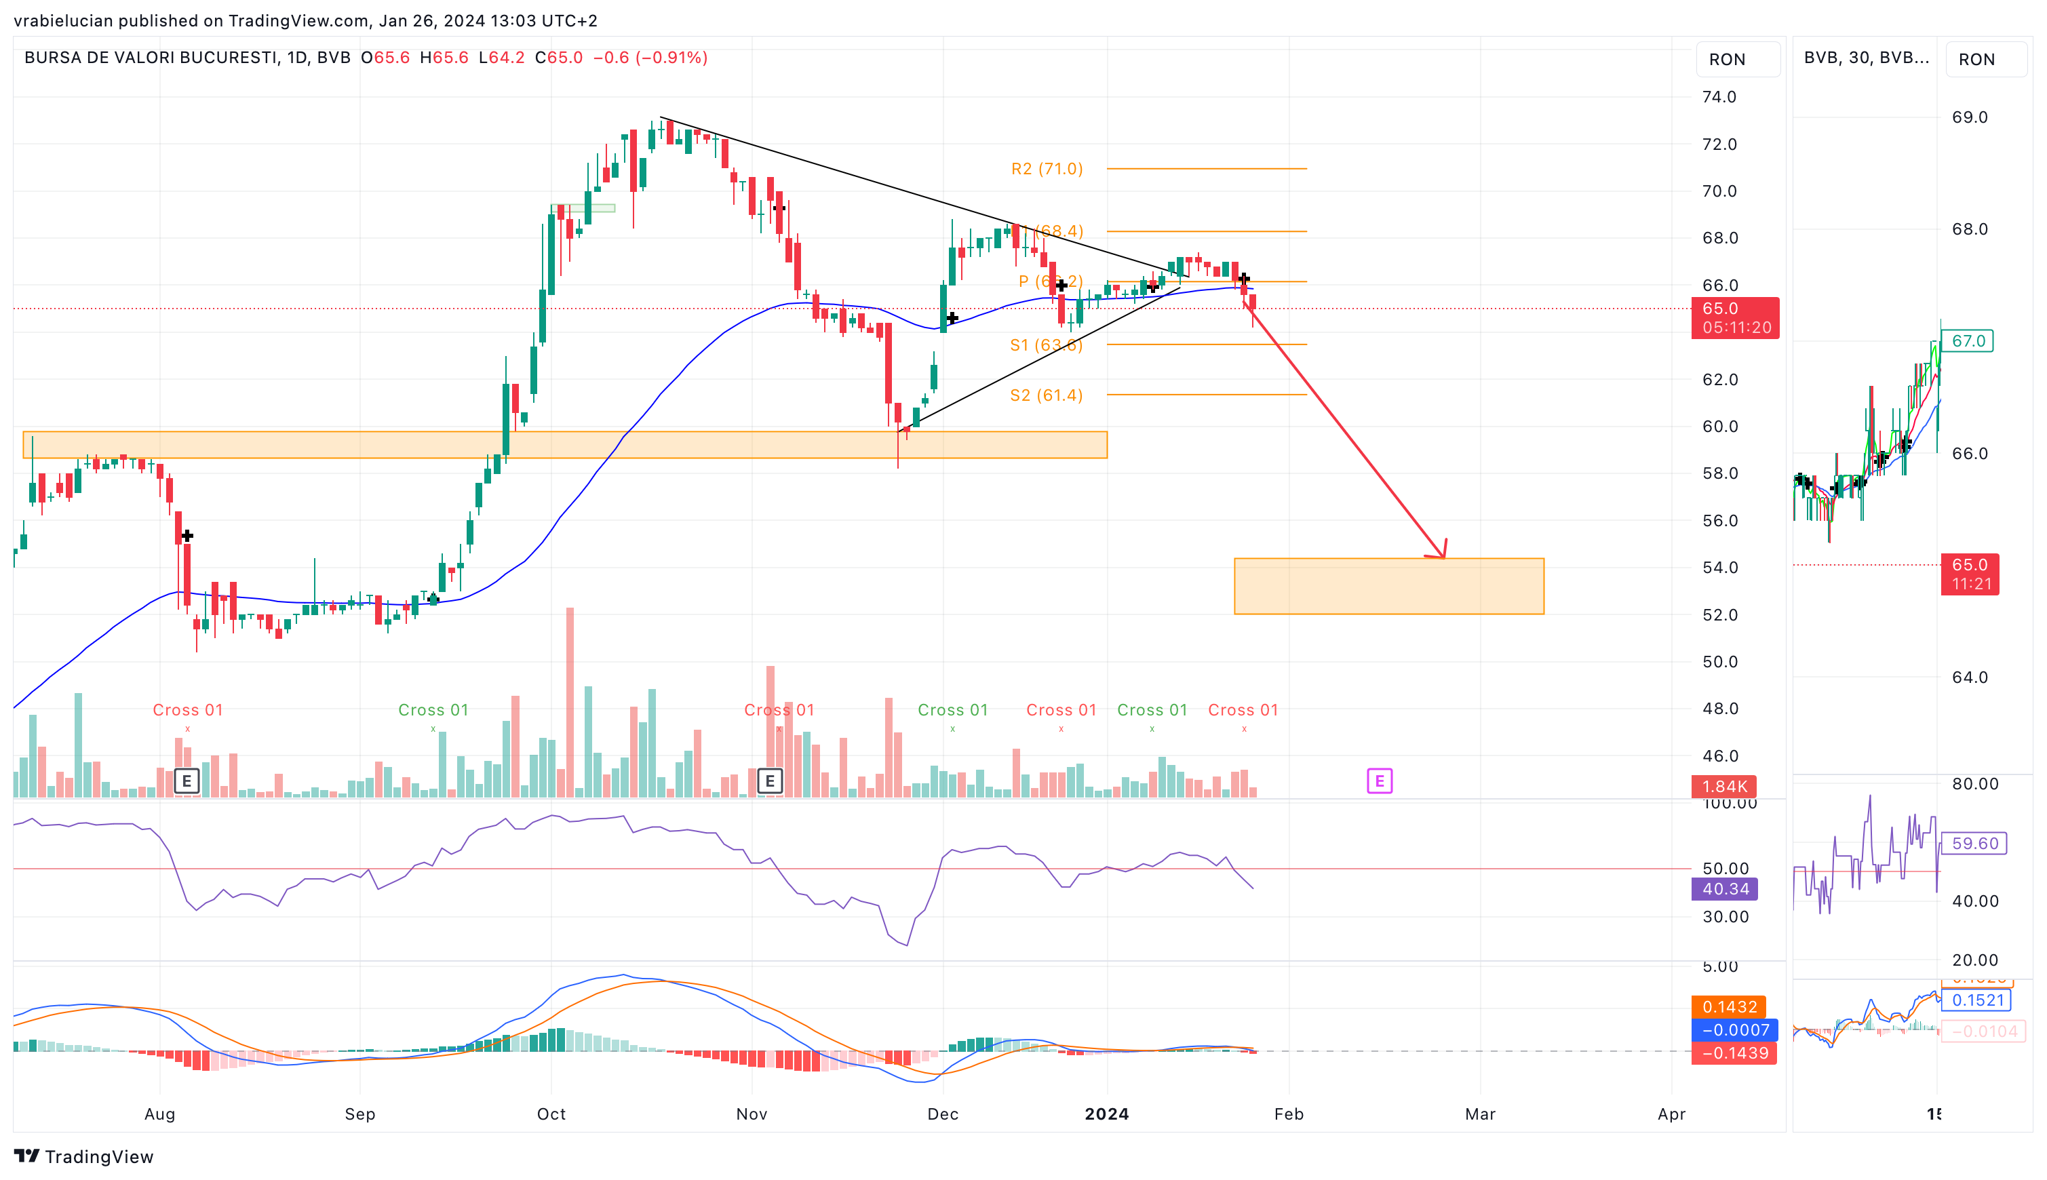2047x1180 pixels.
Task: Open the RON currency selector on the 30-minute chart
Action: click(1987, 59)
